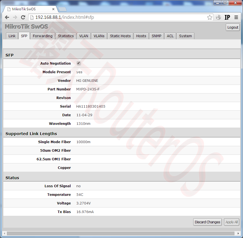243x238 pixels.
Task: Switch to the Link tab
Action: pos(12,36)
